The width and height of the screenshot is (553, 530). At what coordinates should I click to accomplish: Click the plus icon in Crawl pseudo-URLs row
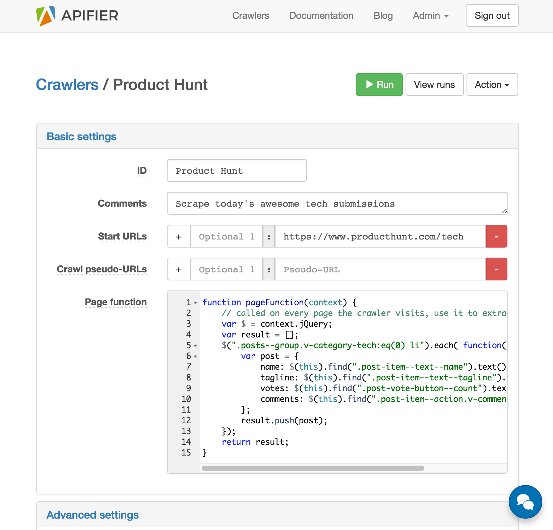point(179,269)
